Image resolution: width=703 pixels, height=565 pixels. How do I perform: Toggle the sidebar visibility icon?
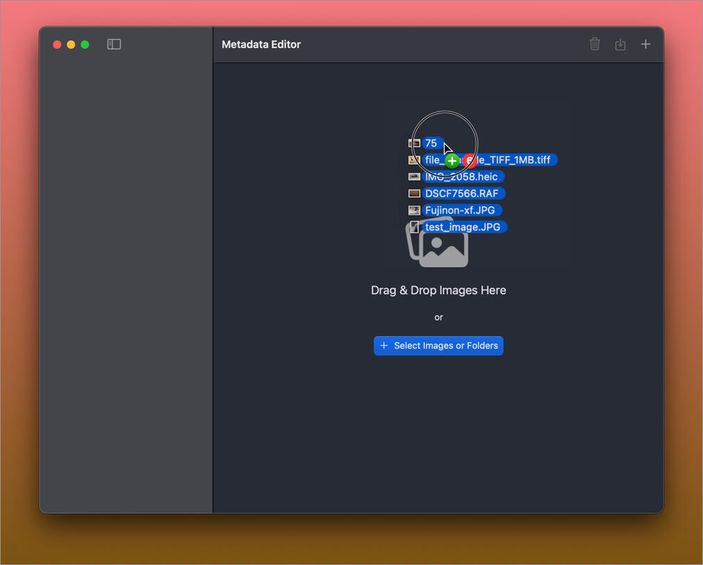click(x=114, y=44)
